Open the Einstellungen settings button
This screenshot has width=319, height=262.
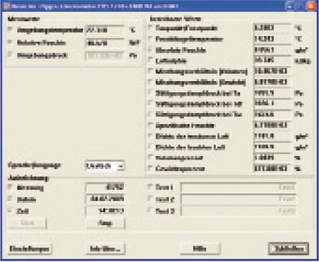(x=30, y=249)
